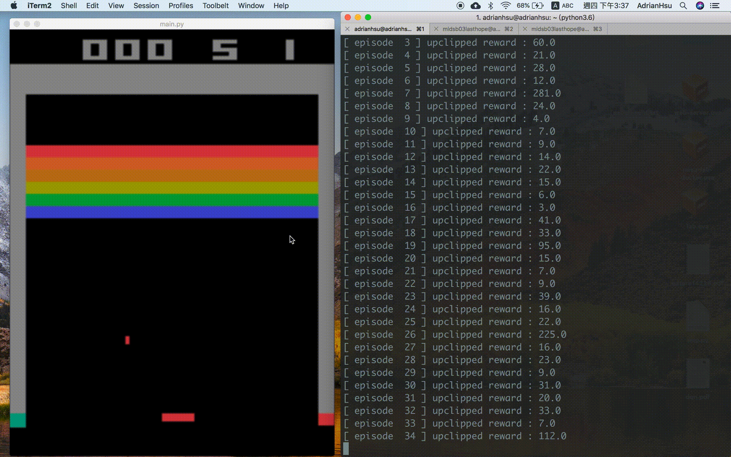Click the episode 10 reward 7.0 line
Viewport: 731px width, 457px height.
point(450,132)
